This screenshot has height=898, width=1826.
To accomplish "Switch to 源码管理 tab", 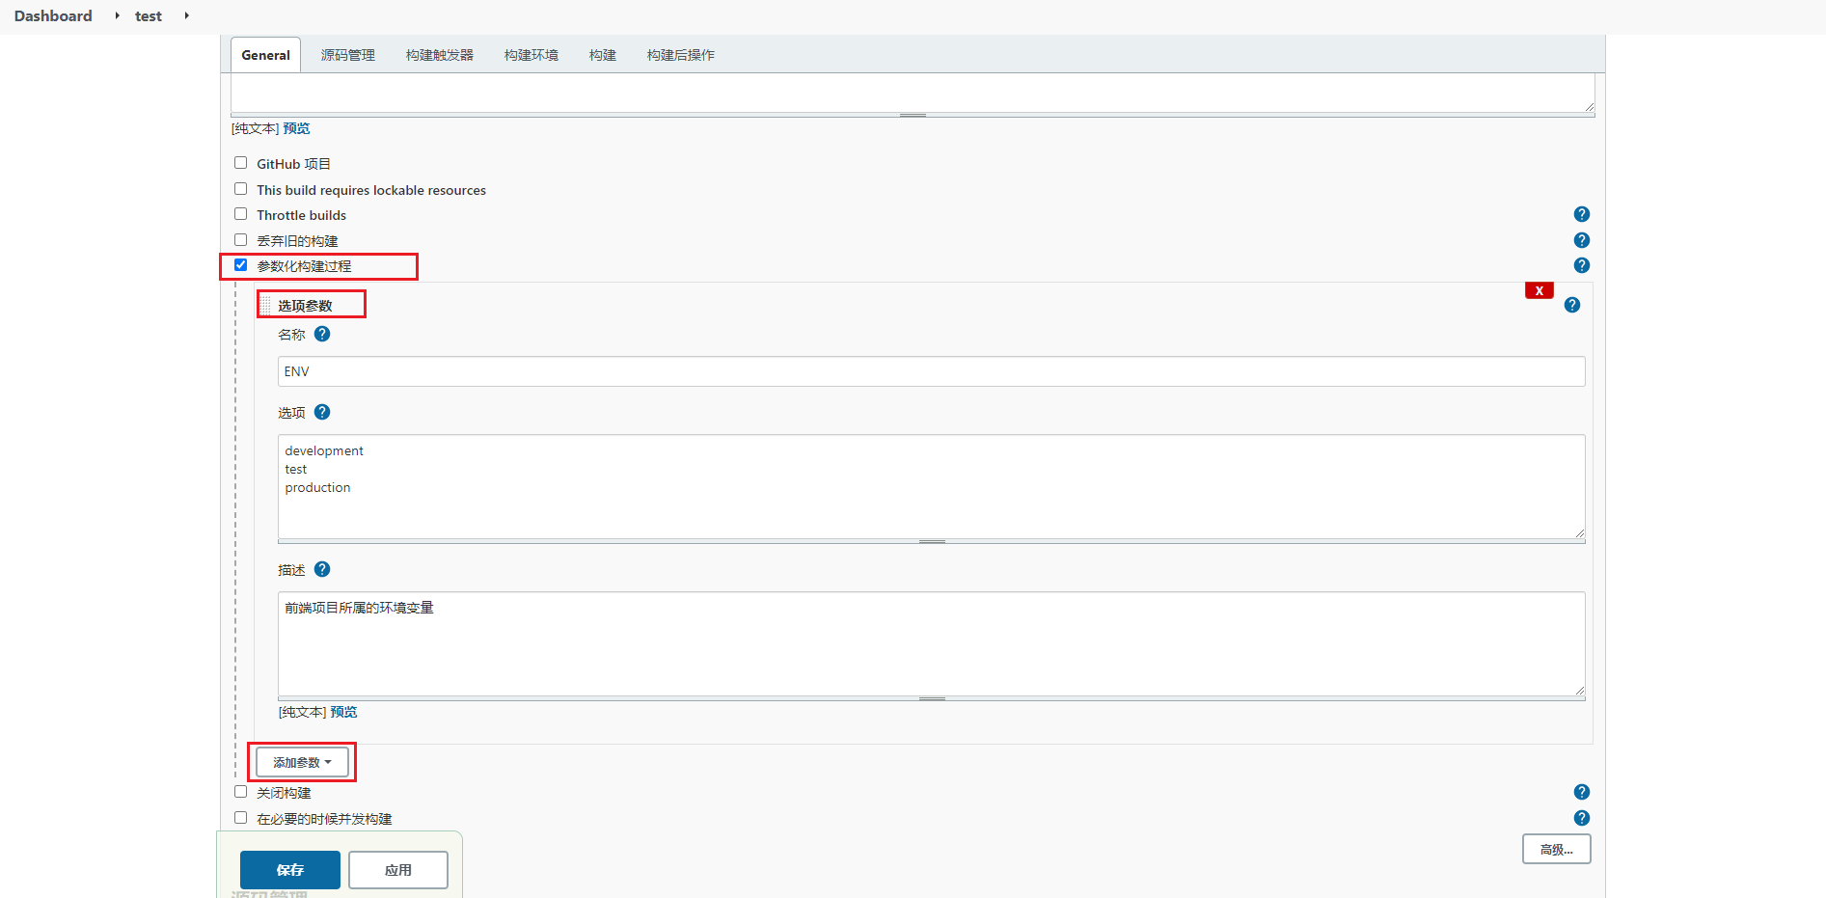I will click(x=348, y=55).
